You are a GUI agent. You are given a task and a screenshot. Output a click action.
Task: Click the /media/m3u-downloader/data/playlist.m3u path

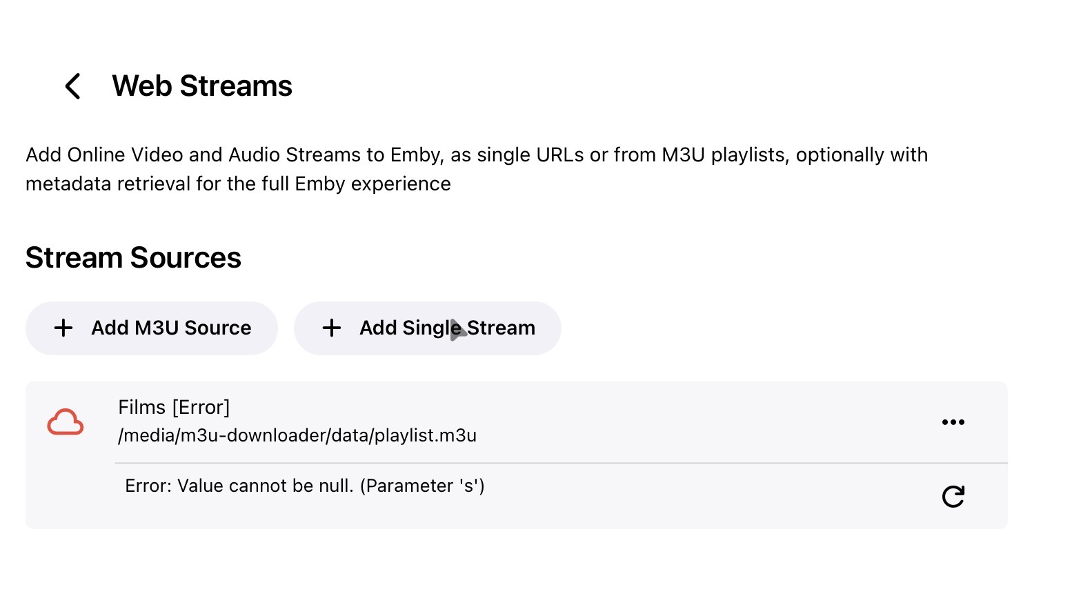pyautogui.click(x=297, y=436)
